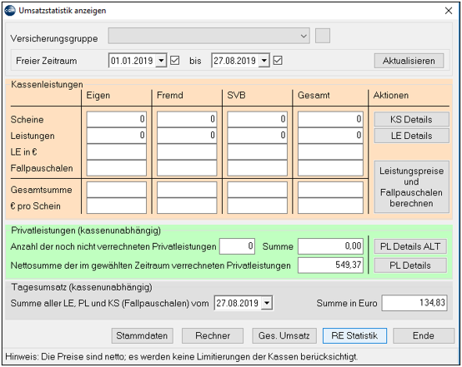Click the Freier Zeitraum label
The image size is (462, 367).
[47, 61]
